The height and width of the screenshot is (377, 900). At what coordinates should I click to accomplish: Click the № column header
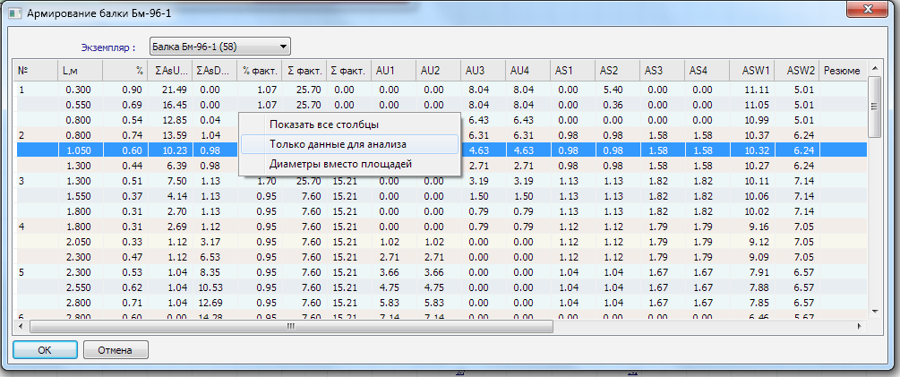tap(34, 70)
